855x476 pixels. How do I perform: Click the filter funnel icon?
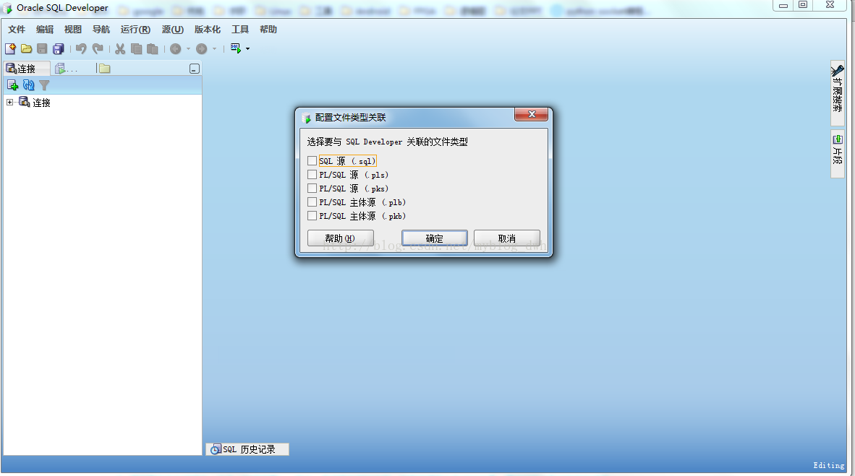click(x=44, y=85)
